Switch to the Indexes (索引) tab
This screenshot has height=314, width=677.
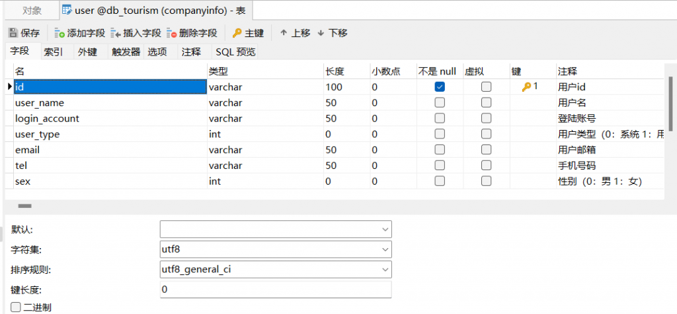(x=54, y=51)
